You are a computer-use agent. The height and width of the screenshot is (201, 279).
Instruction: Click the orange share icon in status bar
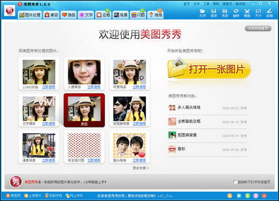[x=230, y=195]
